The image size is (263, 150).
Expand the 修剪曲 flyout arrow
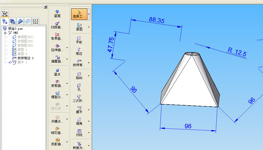67,84
